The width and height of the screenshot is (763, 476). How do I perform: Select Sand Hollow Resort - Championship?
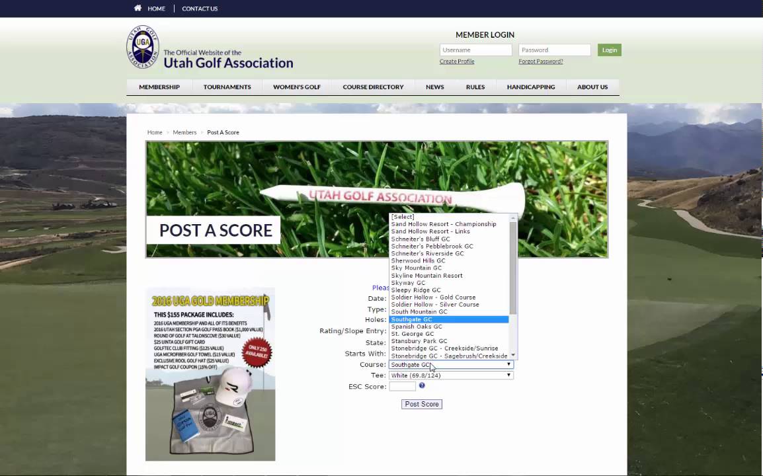click(449, 224)
